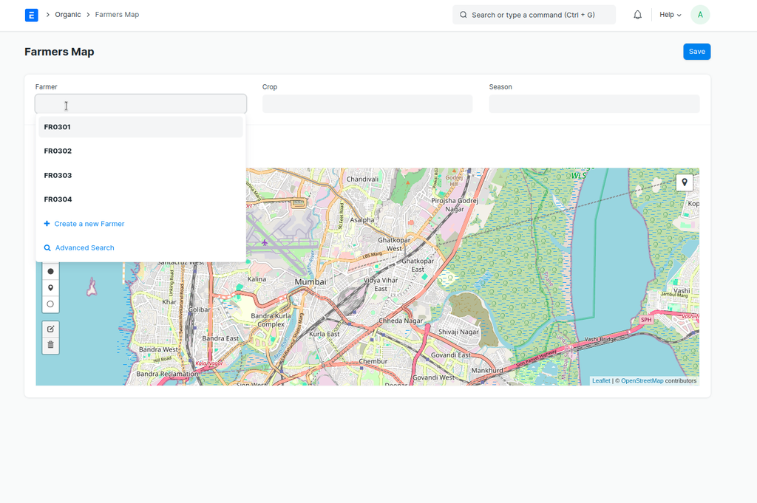Go to Organic in the breadcrumb
The height and width of the screenshot is (503, 757).
pos(68,15)
